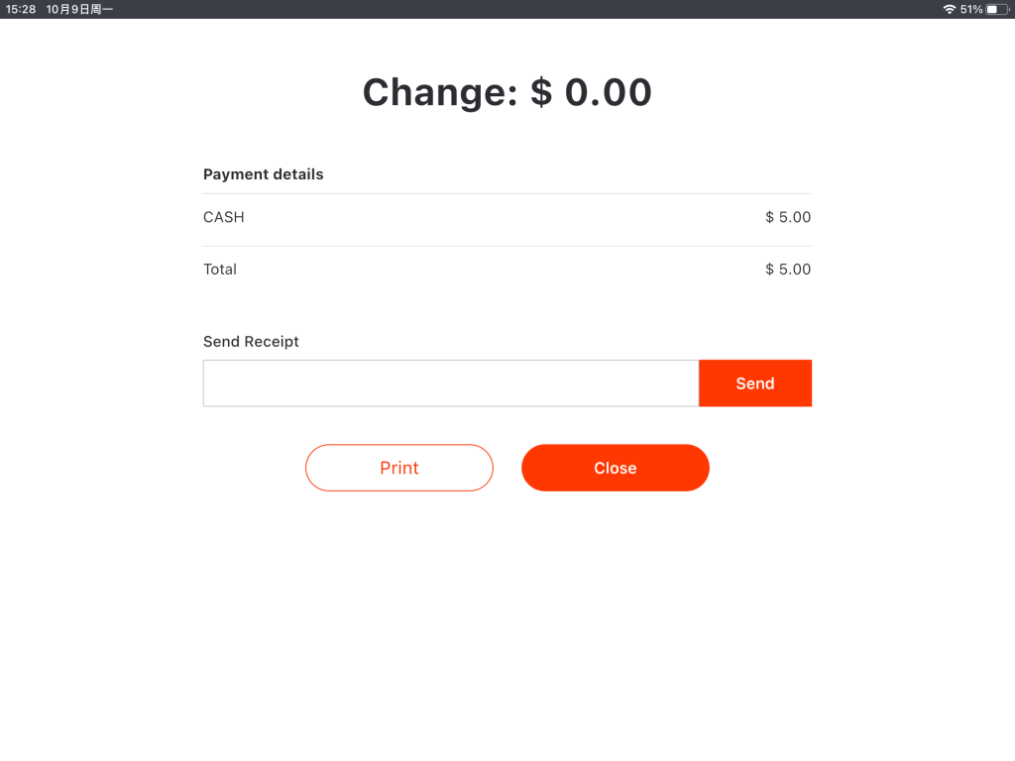Image resolution: width=1015 pixels, height=761 pixels.
Task: Tap the 51% battery percentage
Action: pyautogui.click(x=971, y=9)
